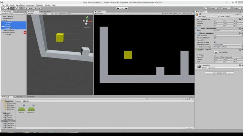The image size is (243, 136).
Task: Open the Help menu
Action: point(54,5)
